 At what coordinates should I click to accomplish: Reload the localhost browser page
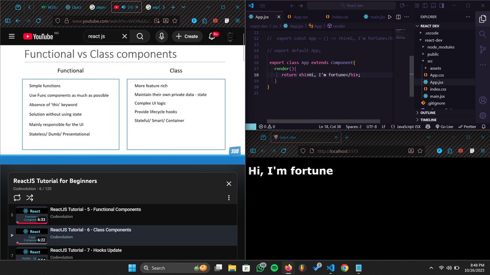[x=284, y=151]
